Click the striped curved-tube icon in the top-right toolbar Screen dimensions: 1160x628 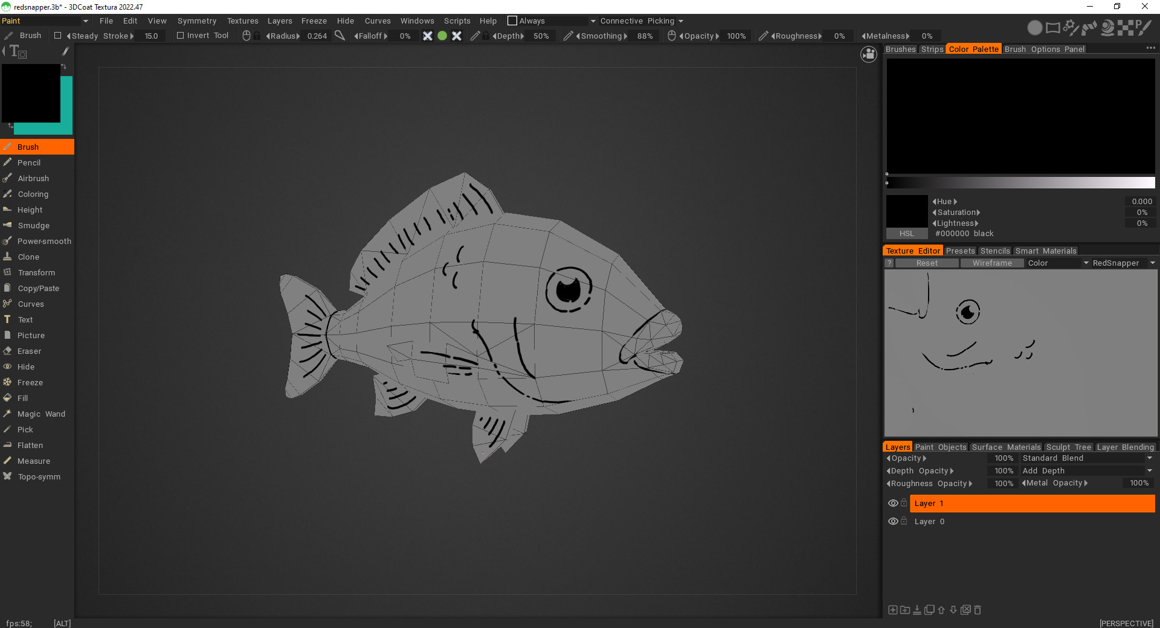(x=1089, y=27)
